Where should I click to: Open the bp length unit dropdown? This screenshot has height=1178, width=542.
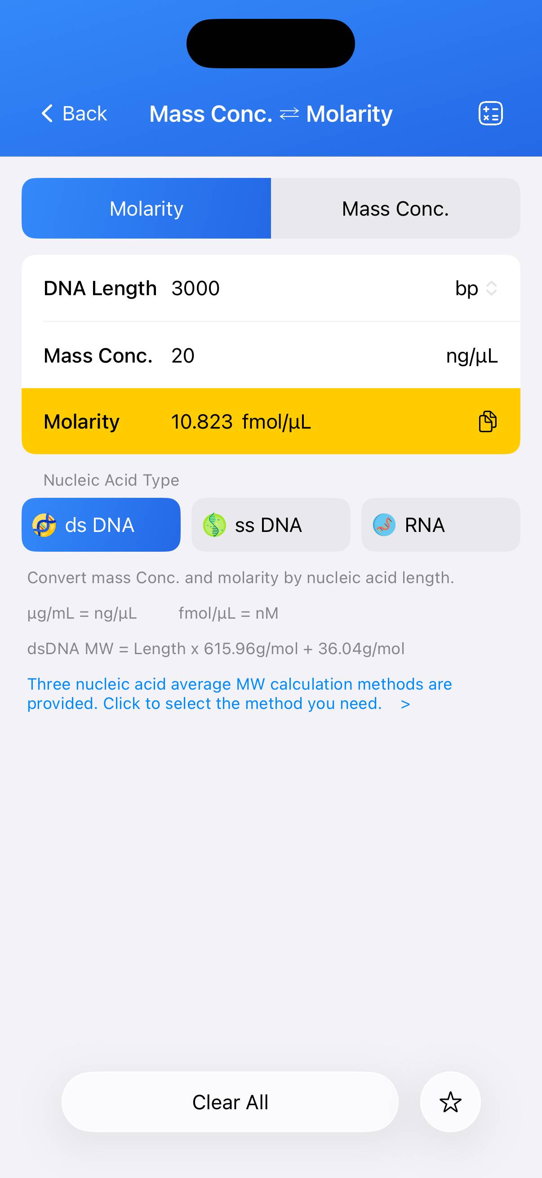pyautogui.click(x=466, y=288)
